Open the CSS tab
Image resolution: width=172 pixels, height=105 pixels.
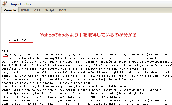pyautogui.click(x=37, y=10)
